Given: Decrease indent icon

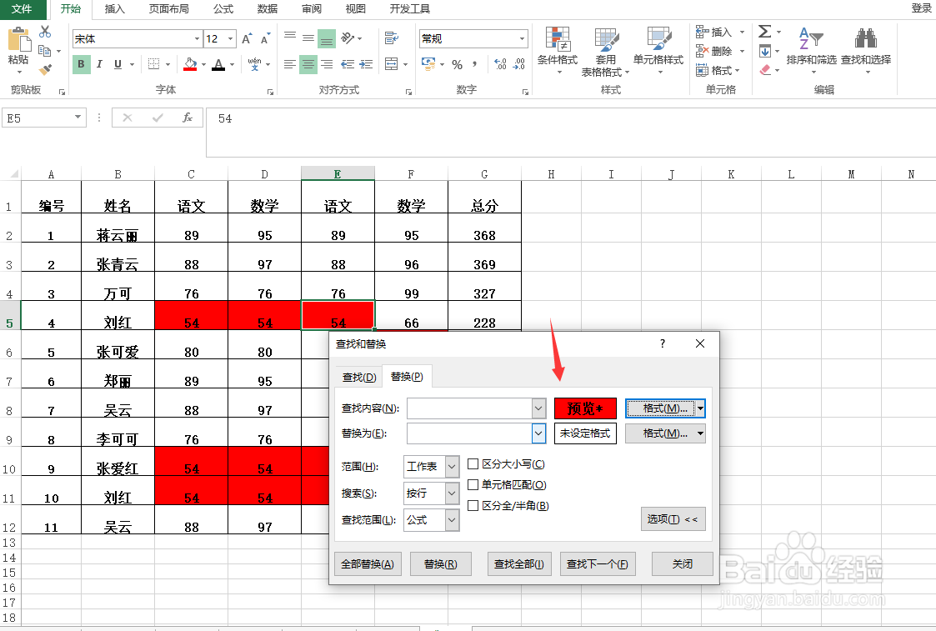Looking at the screenshot, I should (x=348, y=64).
